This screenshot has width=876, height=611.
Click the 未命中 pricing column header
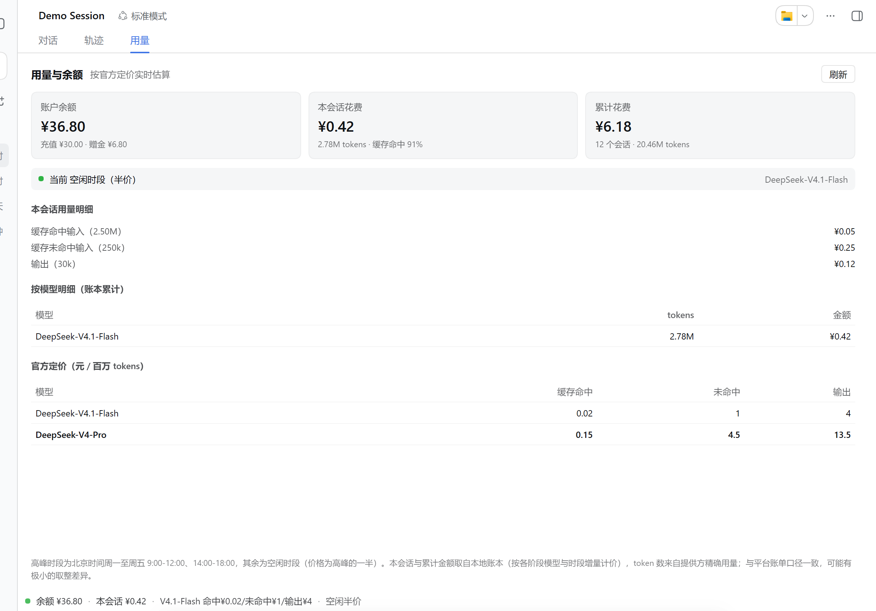click(727, 392)
